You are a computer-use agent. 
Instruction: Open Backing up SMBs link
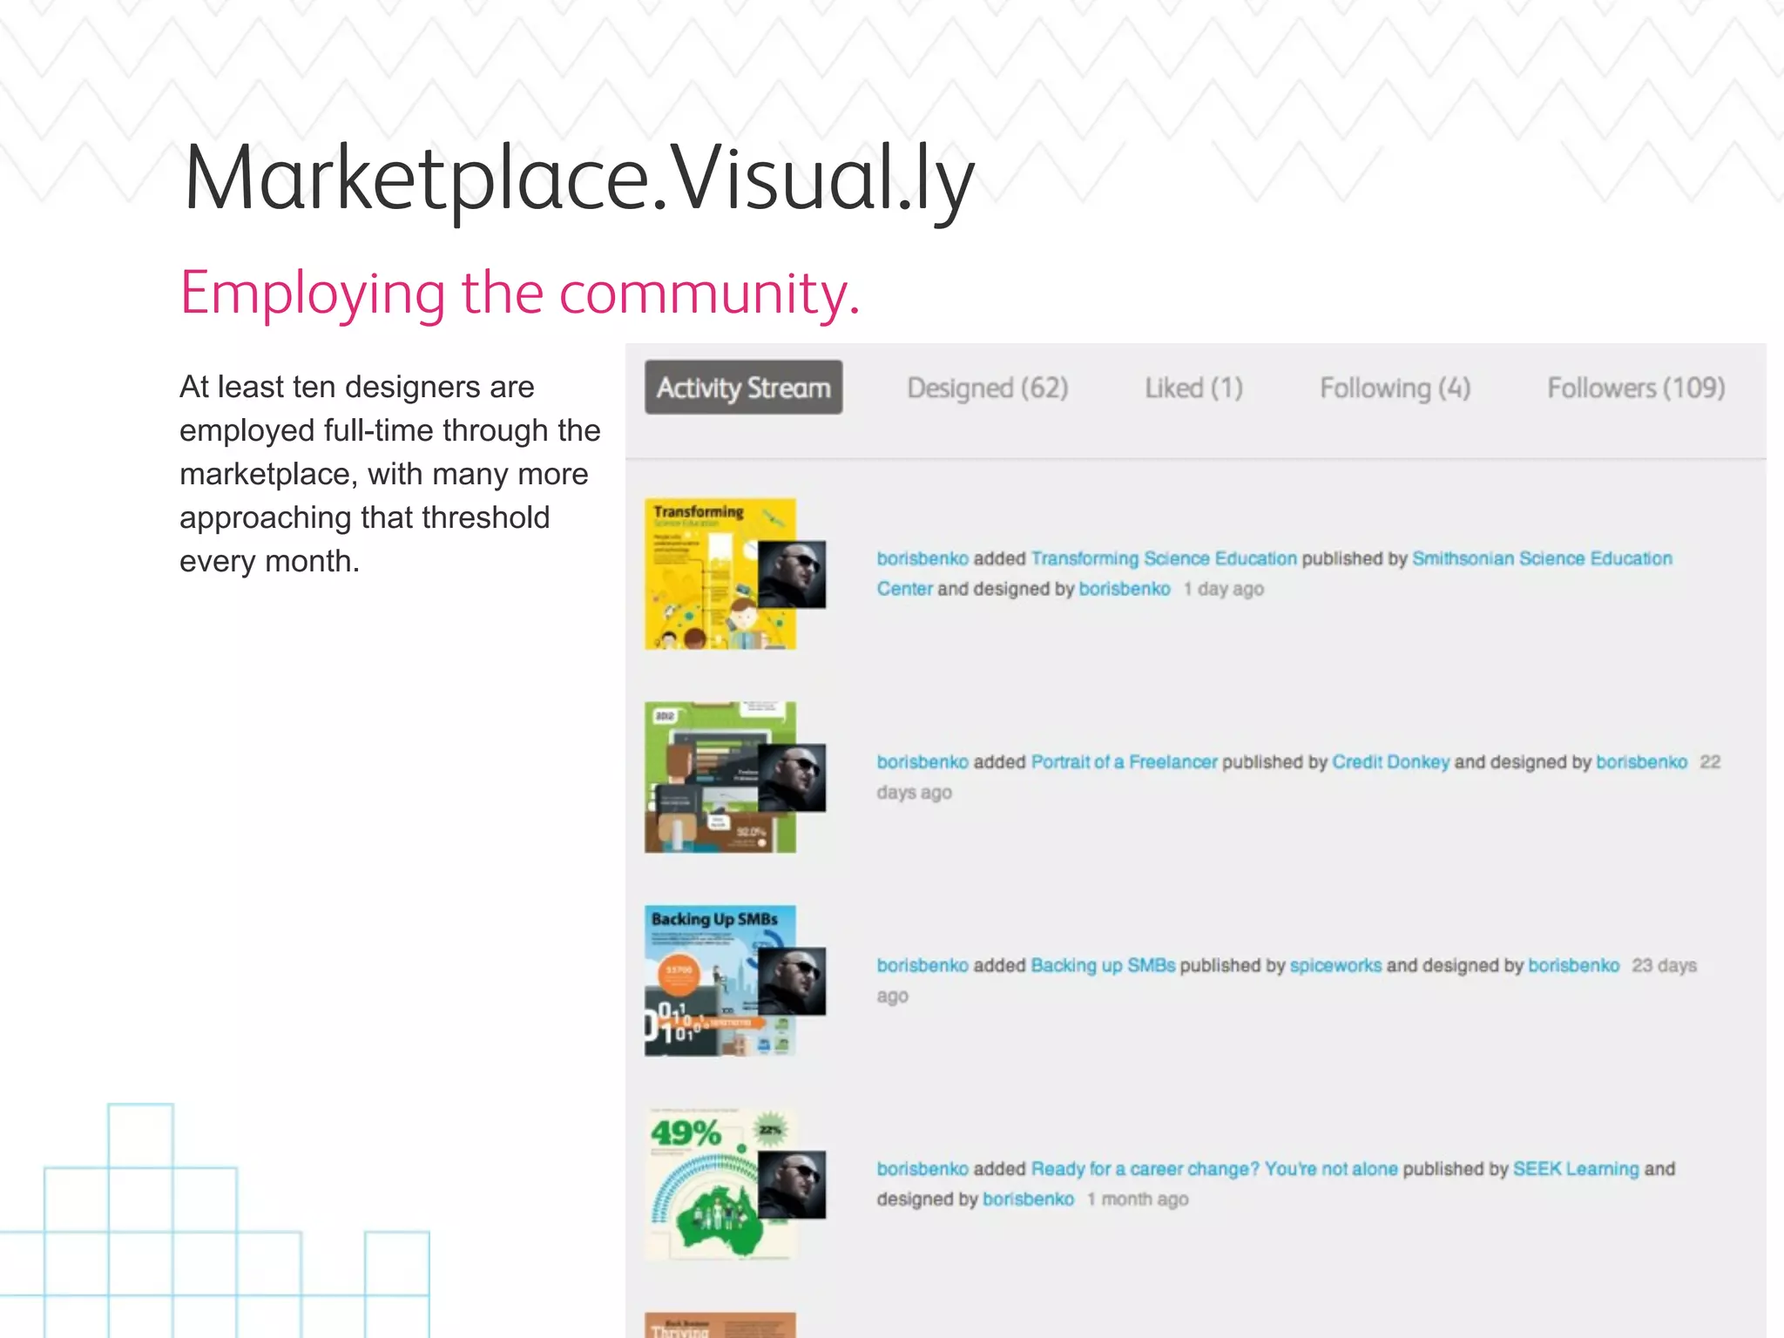pyautogui.click(x=1103, y=965)
